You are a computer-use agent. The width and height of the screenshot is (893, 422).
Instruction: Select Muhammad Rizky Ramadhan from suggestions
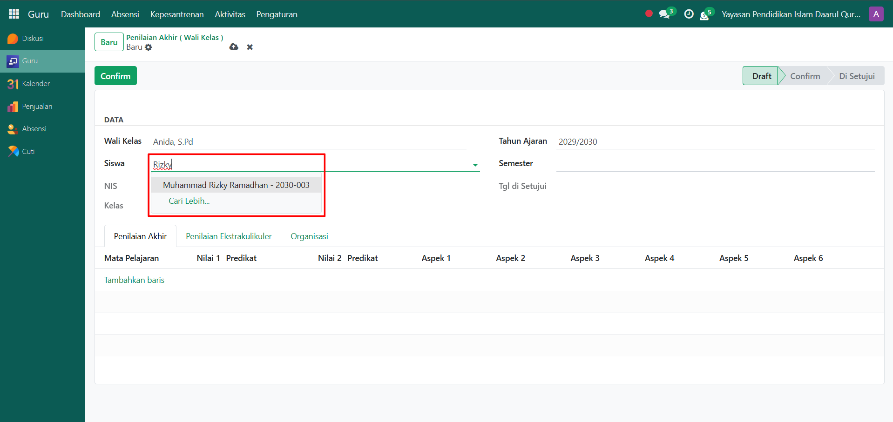pos(236,185)
